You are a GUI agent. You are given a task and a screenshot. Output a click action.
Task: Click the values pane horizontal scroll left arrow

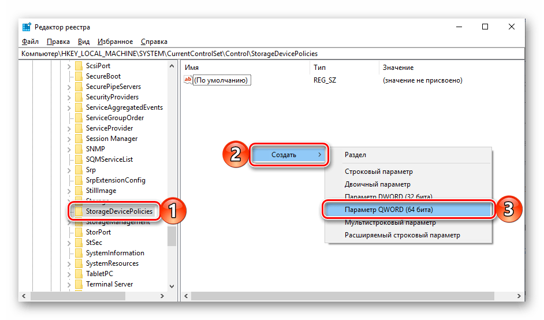[186, 296]
